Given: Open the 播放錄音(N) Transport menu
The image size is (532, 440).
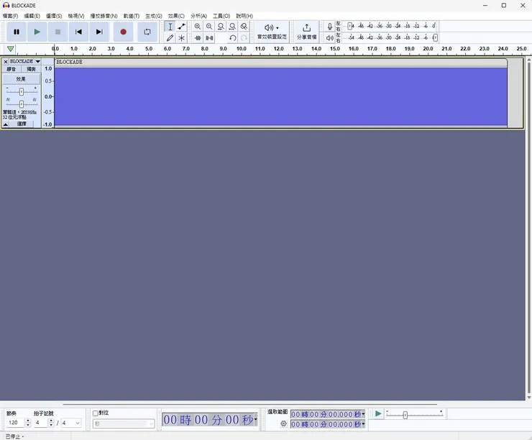Looking at the screenshot, I should pos(104,16).
